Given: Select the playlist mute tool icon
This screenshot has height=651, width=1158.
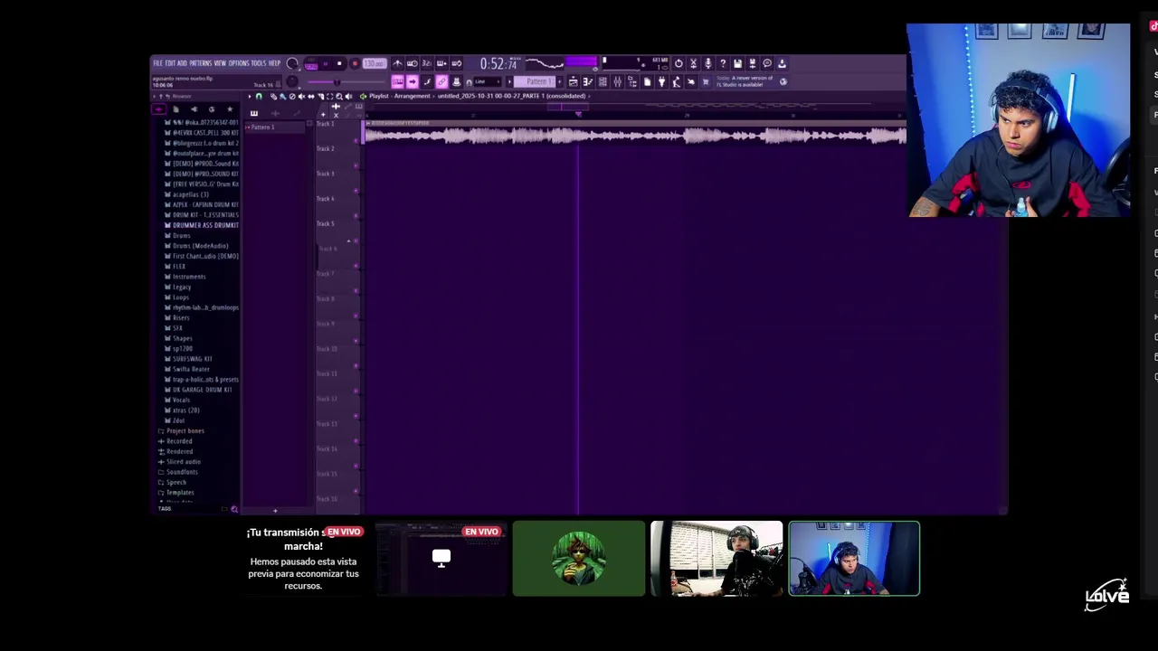Looking at the screenshot, I should click(301, 97).
